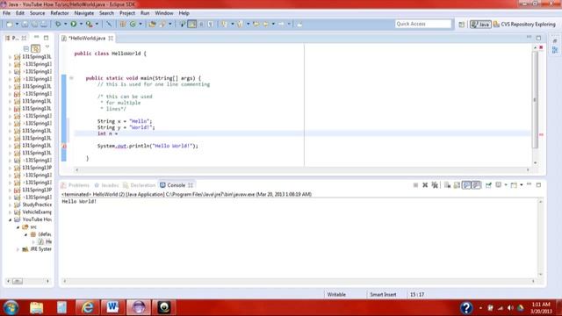Image resolution: width=562 pixels, height=316 pixels.
Task: Click Open Perspective icon
Action: point(461,25)
